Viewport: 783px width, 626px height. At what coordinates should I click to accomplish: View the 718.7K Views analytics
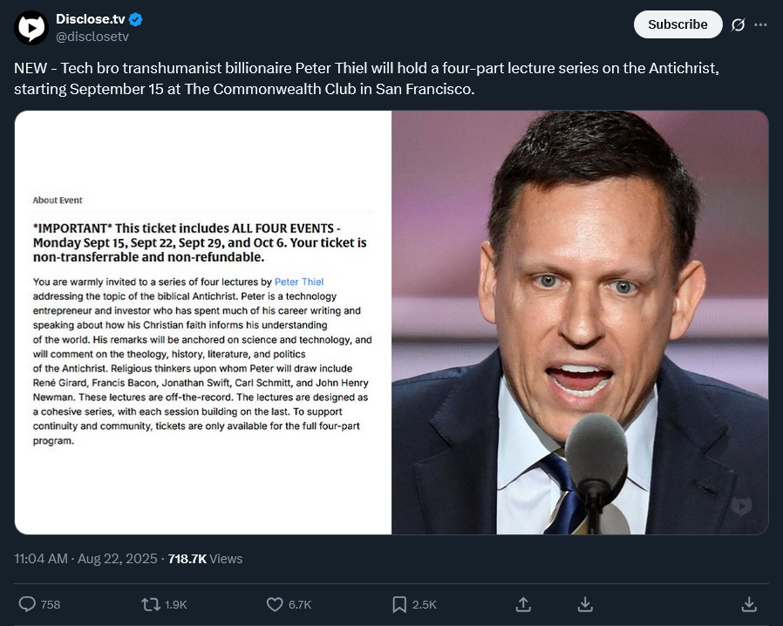point(205,558)
